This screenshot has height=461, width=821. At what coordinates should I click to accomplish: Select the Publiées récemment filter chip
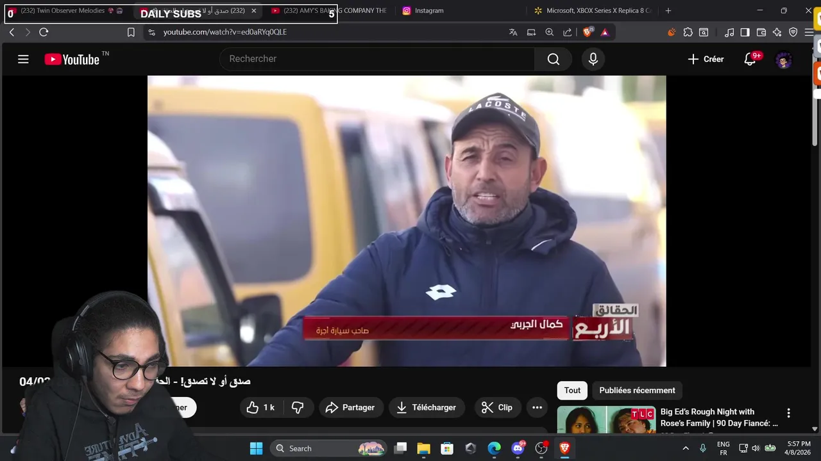637,390
